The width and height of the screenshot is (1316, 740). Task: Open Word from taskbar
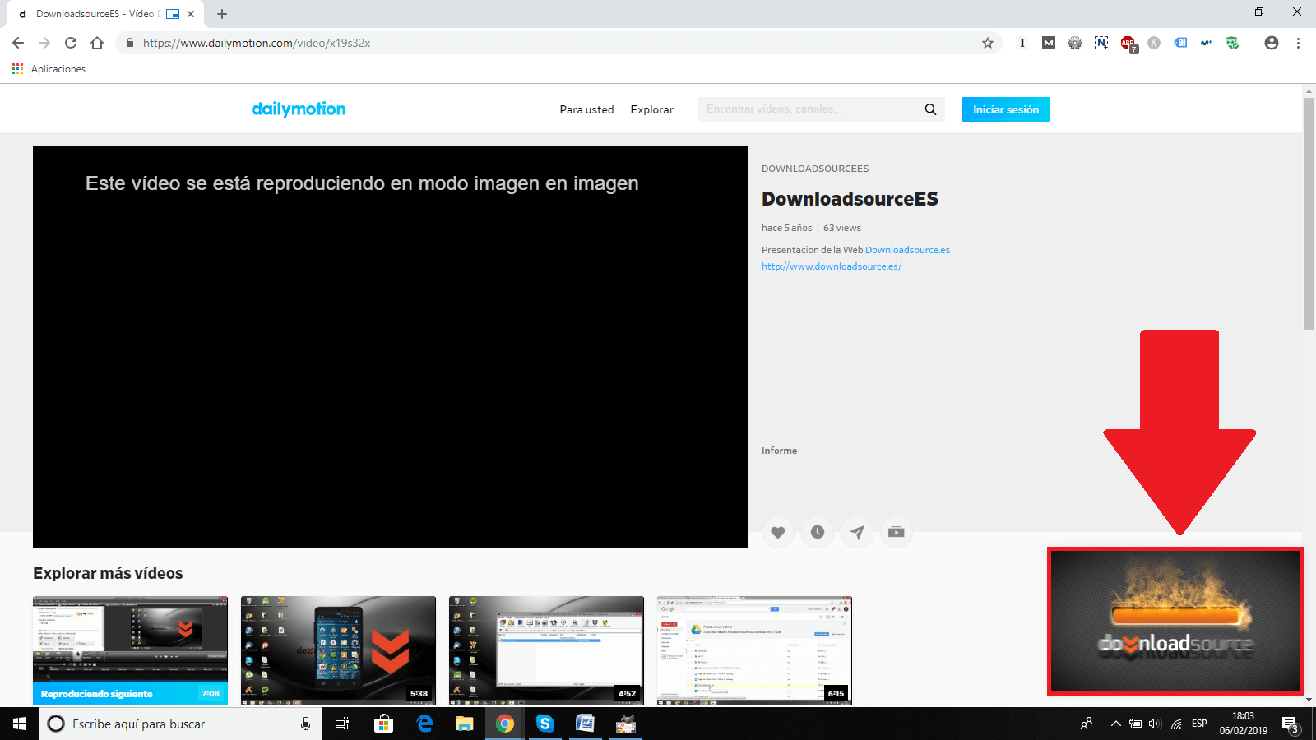tap(585, 724)
